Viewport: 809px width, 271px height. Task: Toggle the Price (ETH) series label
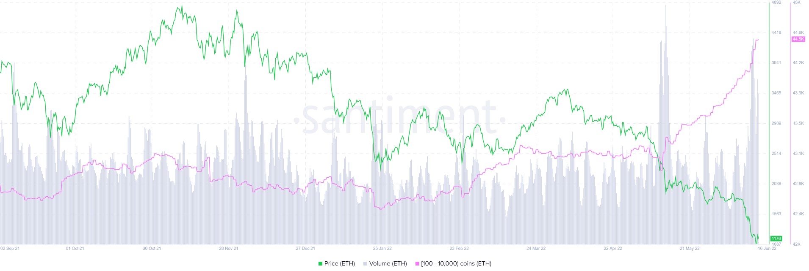(339, 263)
